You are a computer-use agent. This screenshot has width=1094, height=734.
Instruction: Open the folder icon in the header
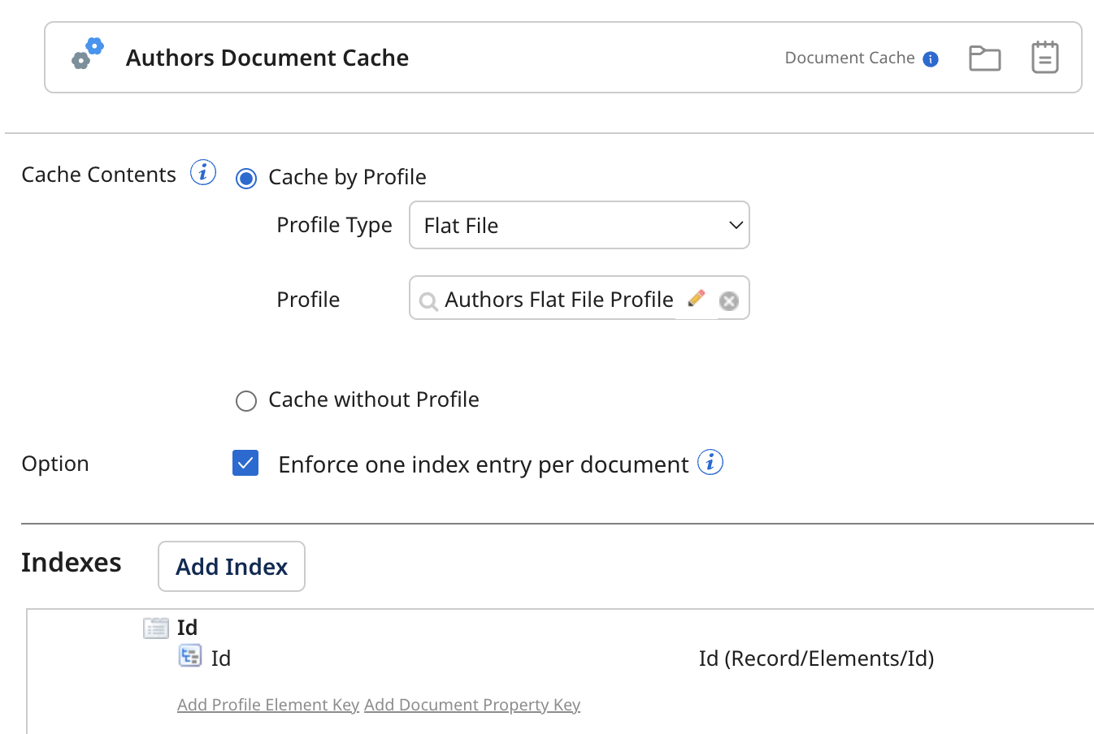click(x=984, y=57)
